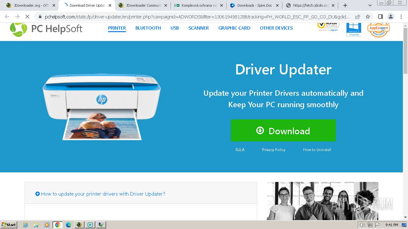Open the volume control tray icon
The height and width of the screenshot is (229, 408).
coord(362,225)
